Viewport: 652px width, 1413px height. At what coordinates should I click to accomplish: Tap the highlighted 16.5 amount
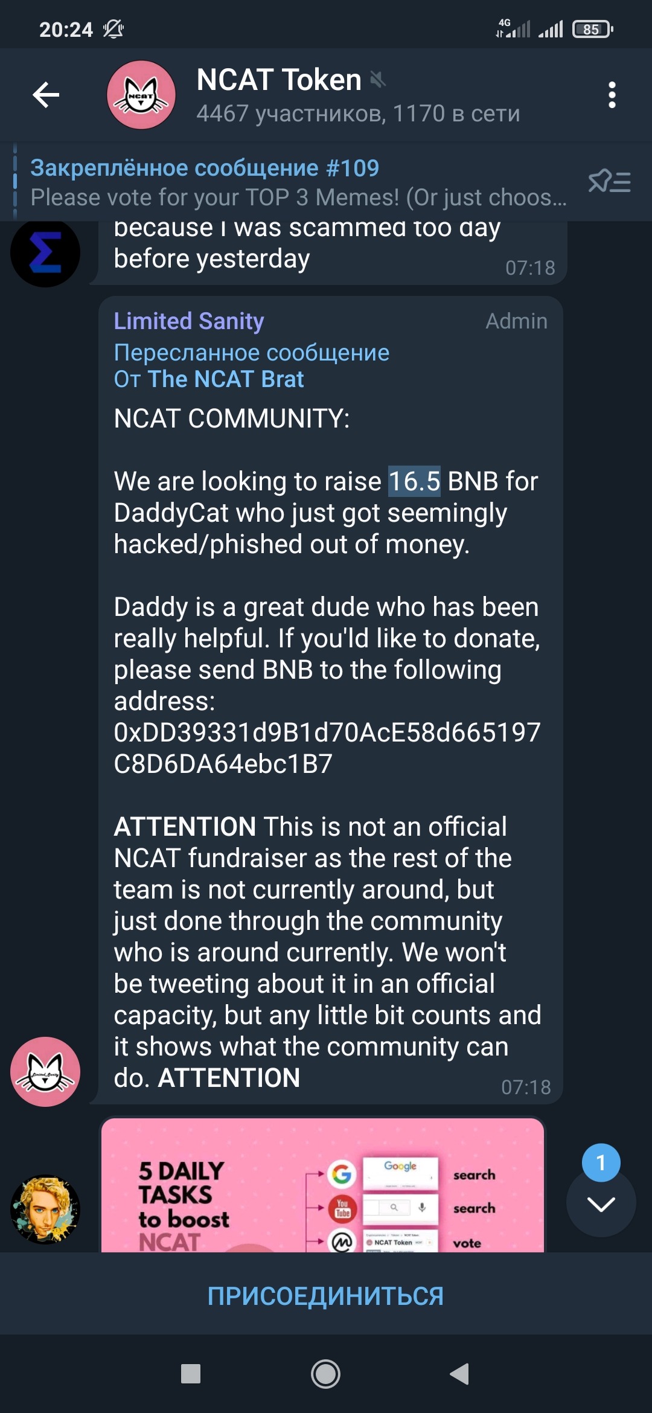pyautogui.click(x=414, y=481)
